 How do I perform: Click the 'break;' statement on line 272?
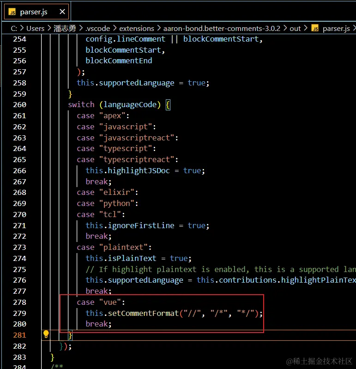[98, 236]
